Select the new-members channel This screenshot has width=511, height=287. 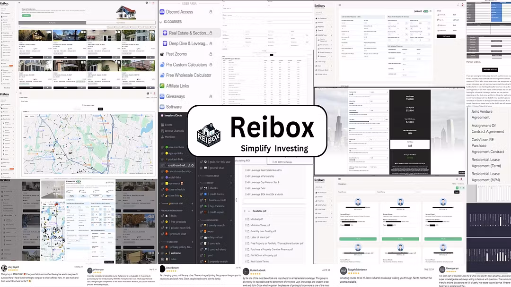pos(176,147)
